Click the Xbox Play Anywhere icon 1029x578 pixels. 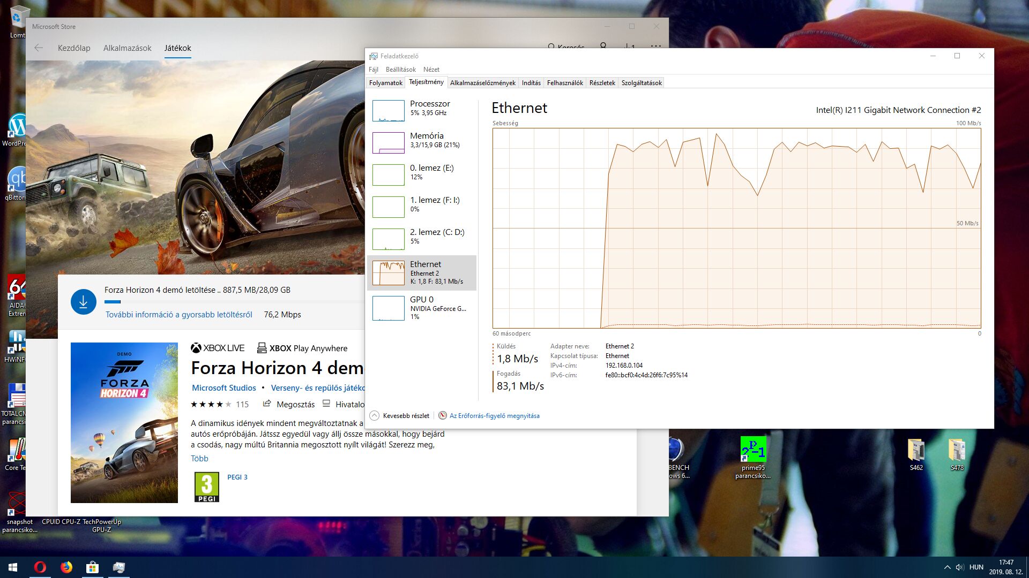pyautogui.click(x=262, y=348)
